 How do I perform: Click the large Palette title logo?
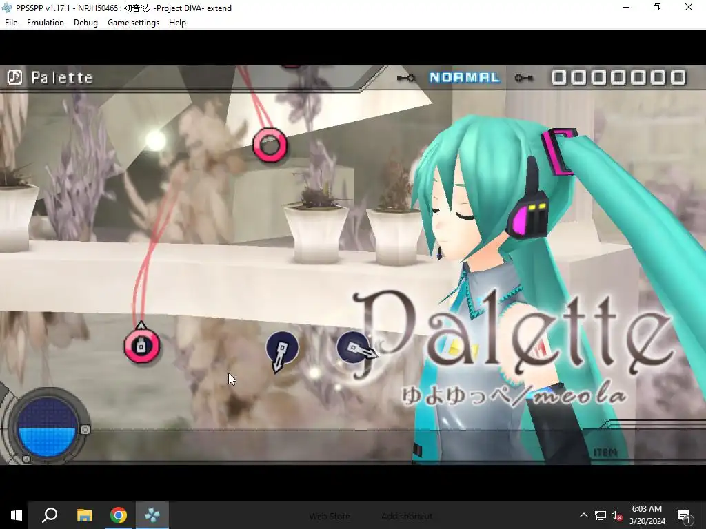[x=513, y=333]
